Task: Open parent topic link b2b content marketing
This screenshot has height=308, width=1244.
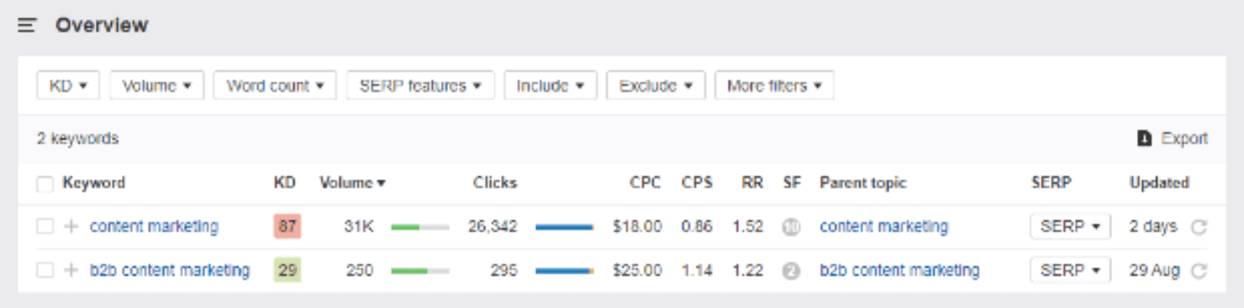Action: click(899, 270)
